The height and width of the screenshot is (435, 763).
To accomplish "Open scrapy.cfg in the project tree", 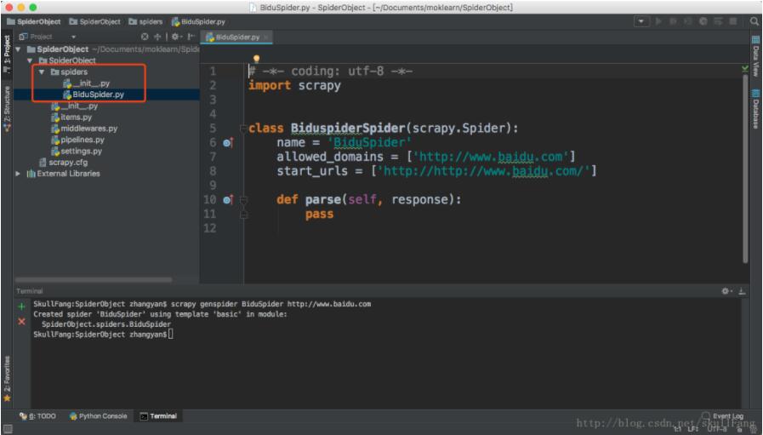I will 64,163.
